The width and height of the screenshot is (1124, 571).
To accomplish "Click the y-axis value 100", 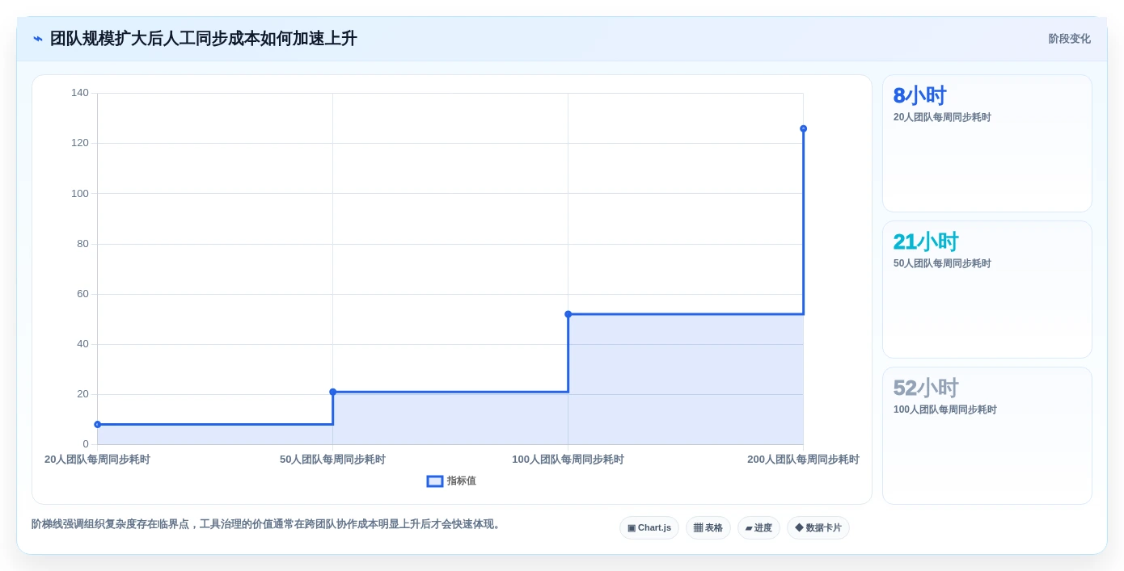I will point(80,194).
